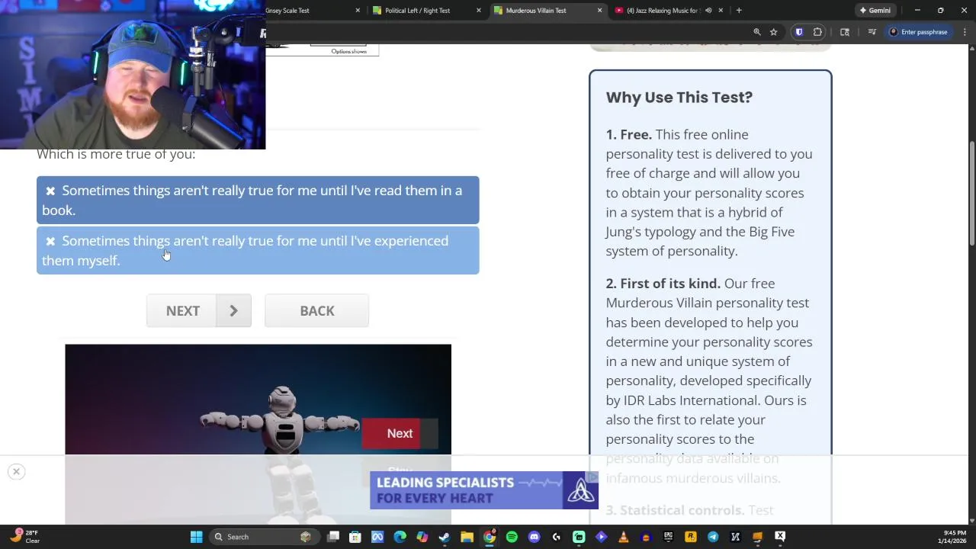
Task: Open Google Chrome taskbar icon
Action: (x=490, y=537)
